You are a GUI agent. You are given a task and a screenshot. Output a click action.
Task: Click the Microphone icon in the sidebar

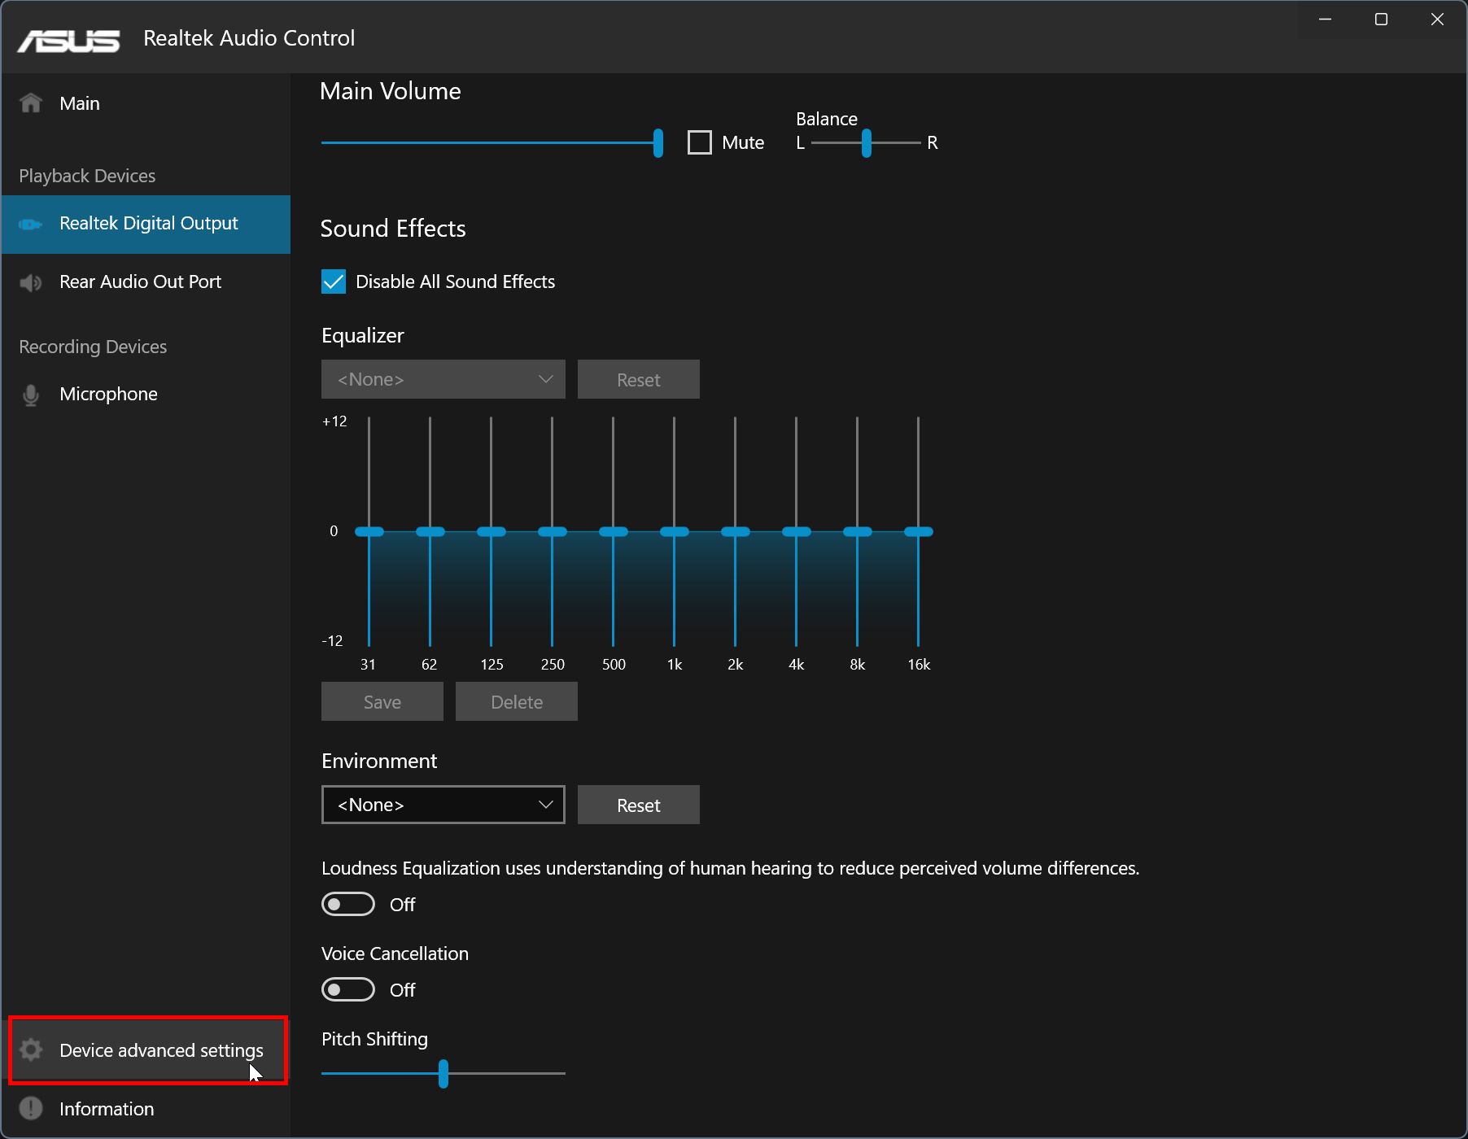coord(31,395)
